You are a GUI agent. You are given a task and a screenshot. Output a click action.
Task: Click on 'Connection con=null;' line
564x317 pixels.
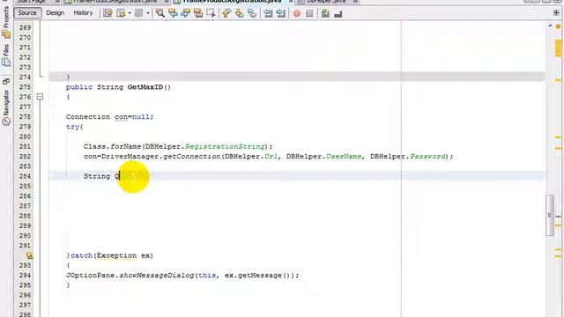109,117
